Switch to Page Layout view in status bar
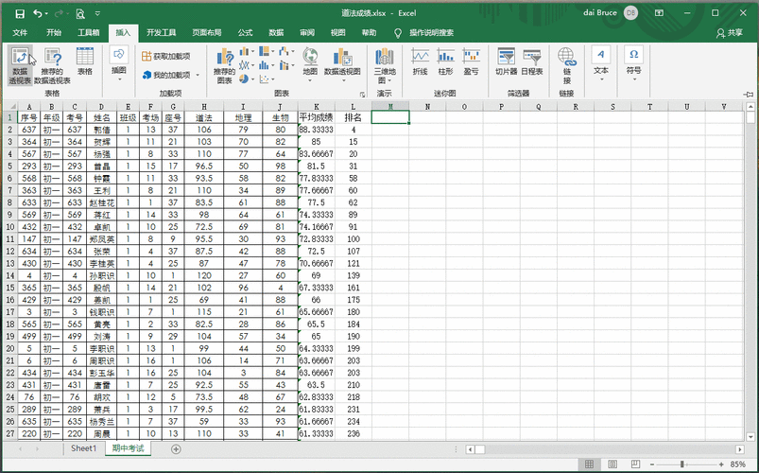This screenshot has width=759, height=473. tap(612, 464)
